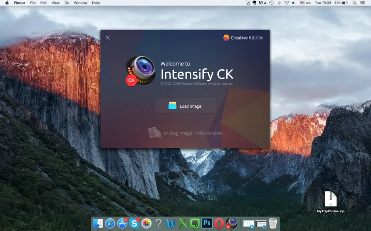Open Opera browser in the dock
Viewport: 371px width, 231px height.
pyautogui.click(x=219, y=223)
